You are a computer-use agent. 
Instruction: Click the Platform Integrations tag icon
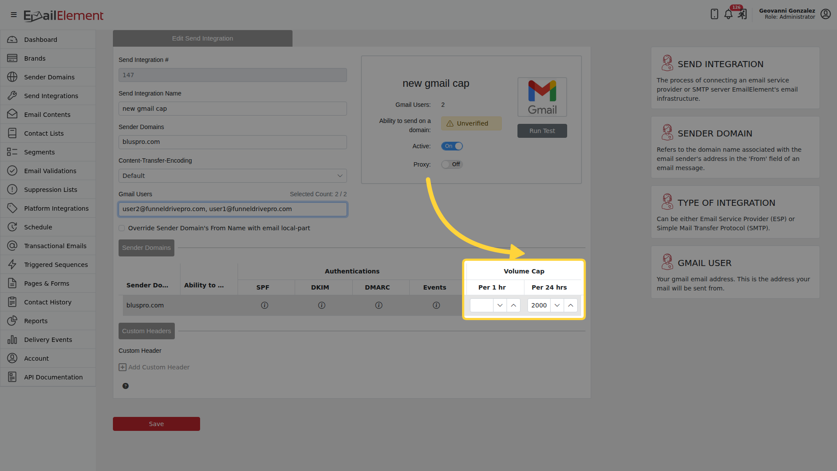(12, 208)
